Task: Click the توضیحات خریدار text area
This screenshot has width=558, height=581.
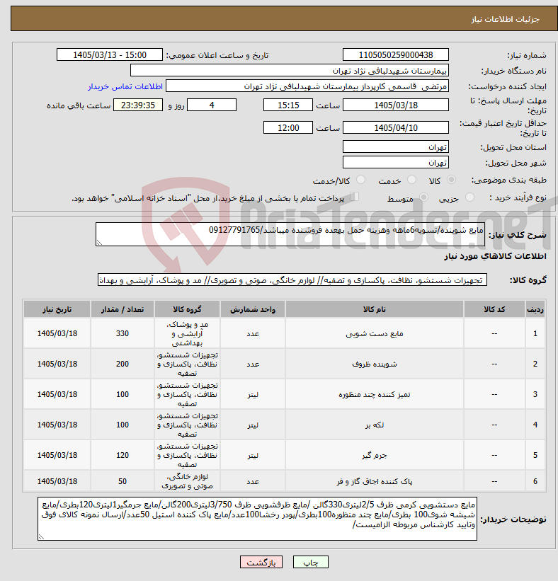Action: (x=257, y=519)
